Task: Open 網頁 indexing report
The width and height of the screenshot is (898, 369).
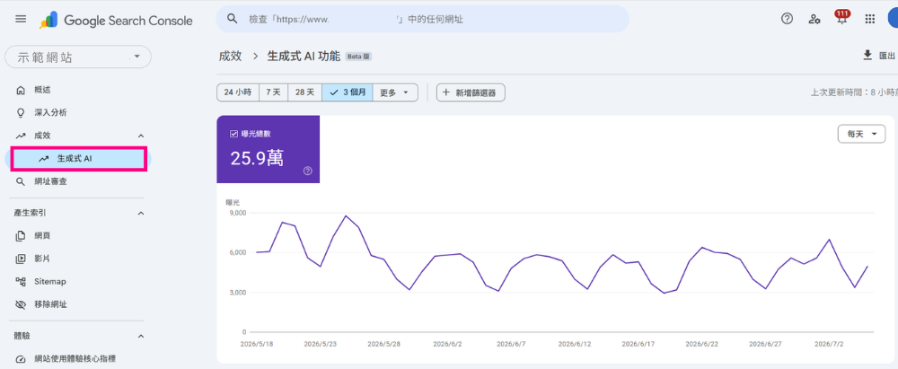Action: pyautogui.click(x=42, y=235)
